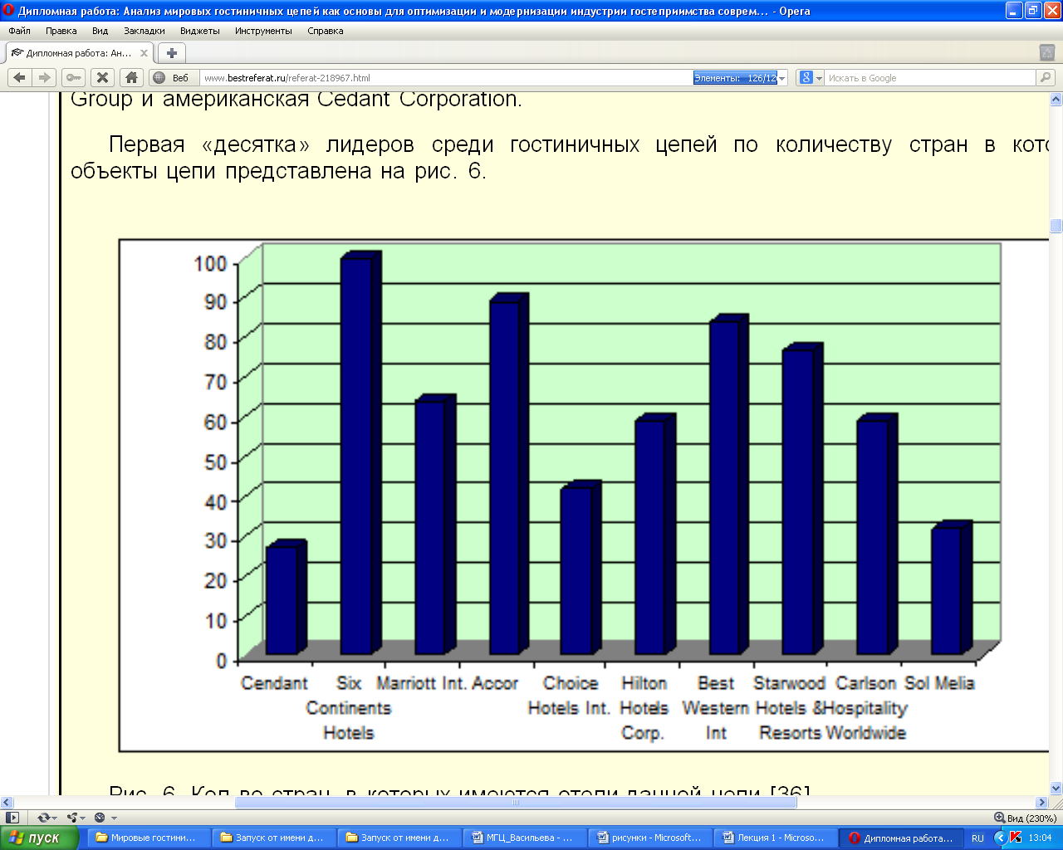
Task: Click the vertical scrollbar thumb
Action: pyautogui.click(x=1056, y=226)
